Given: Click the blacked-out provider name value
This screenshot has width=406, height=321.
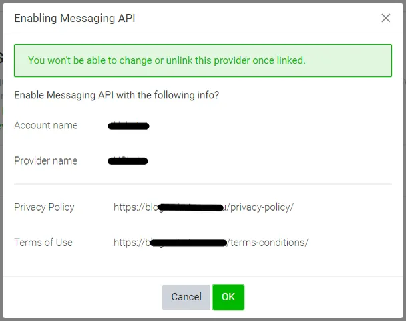Looking at the screenshot, I should pos(128,161).
